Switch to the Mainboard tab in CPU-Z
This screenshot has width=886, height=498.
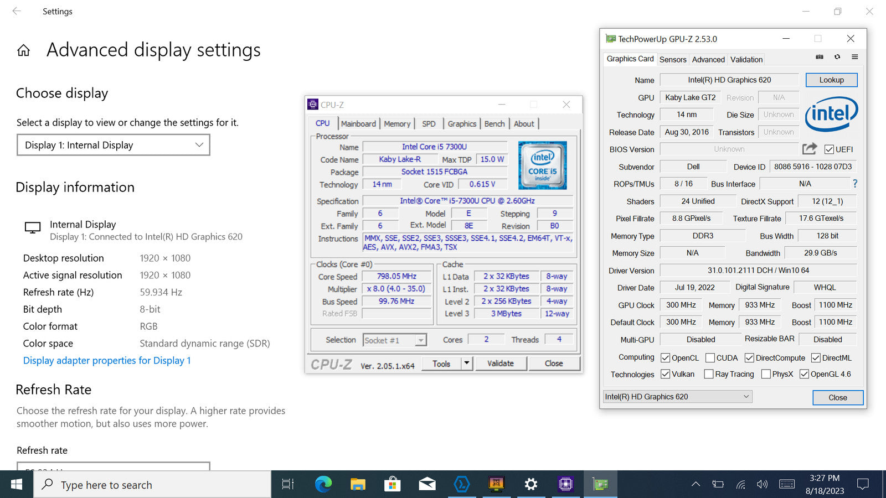(x=358, y=124)
